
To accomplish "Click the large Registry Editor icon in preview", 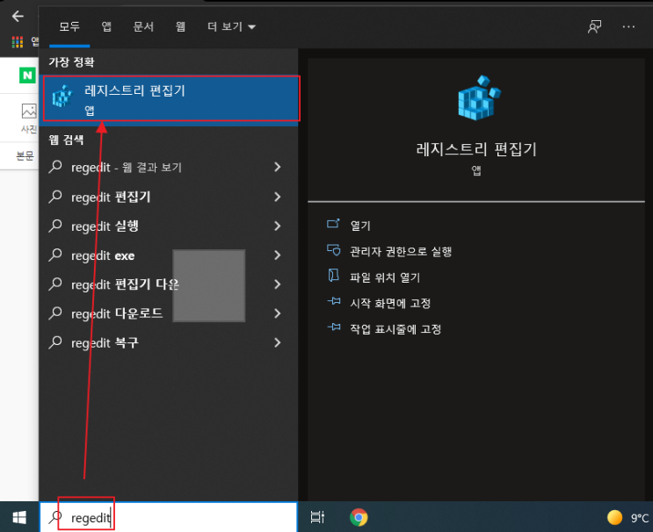I will coord(479,98).
